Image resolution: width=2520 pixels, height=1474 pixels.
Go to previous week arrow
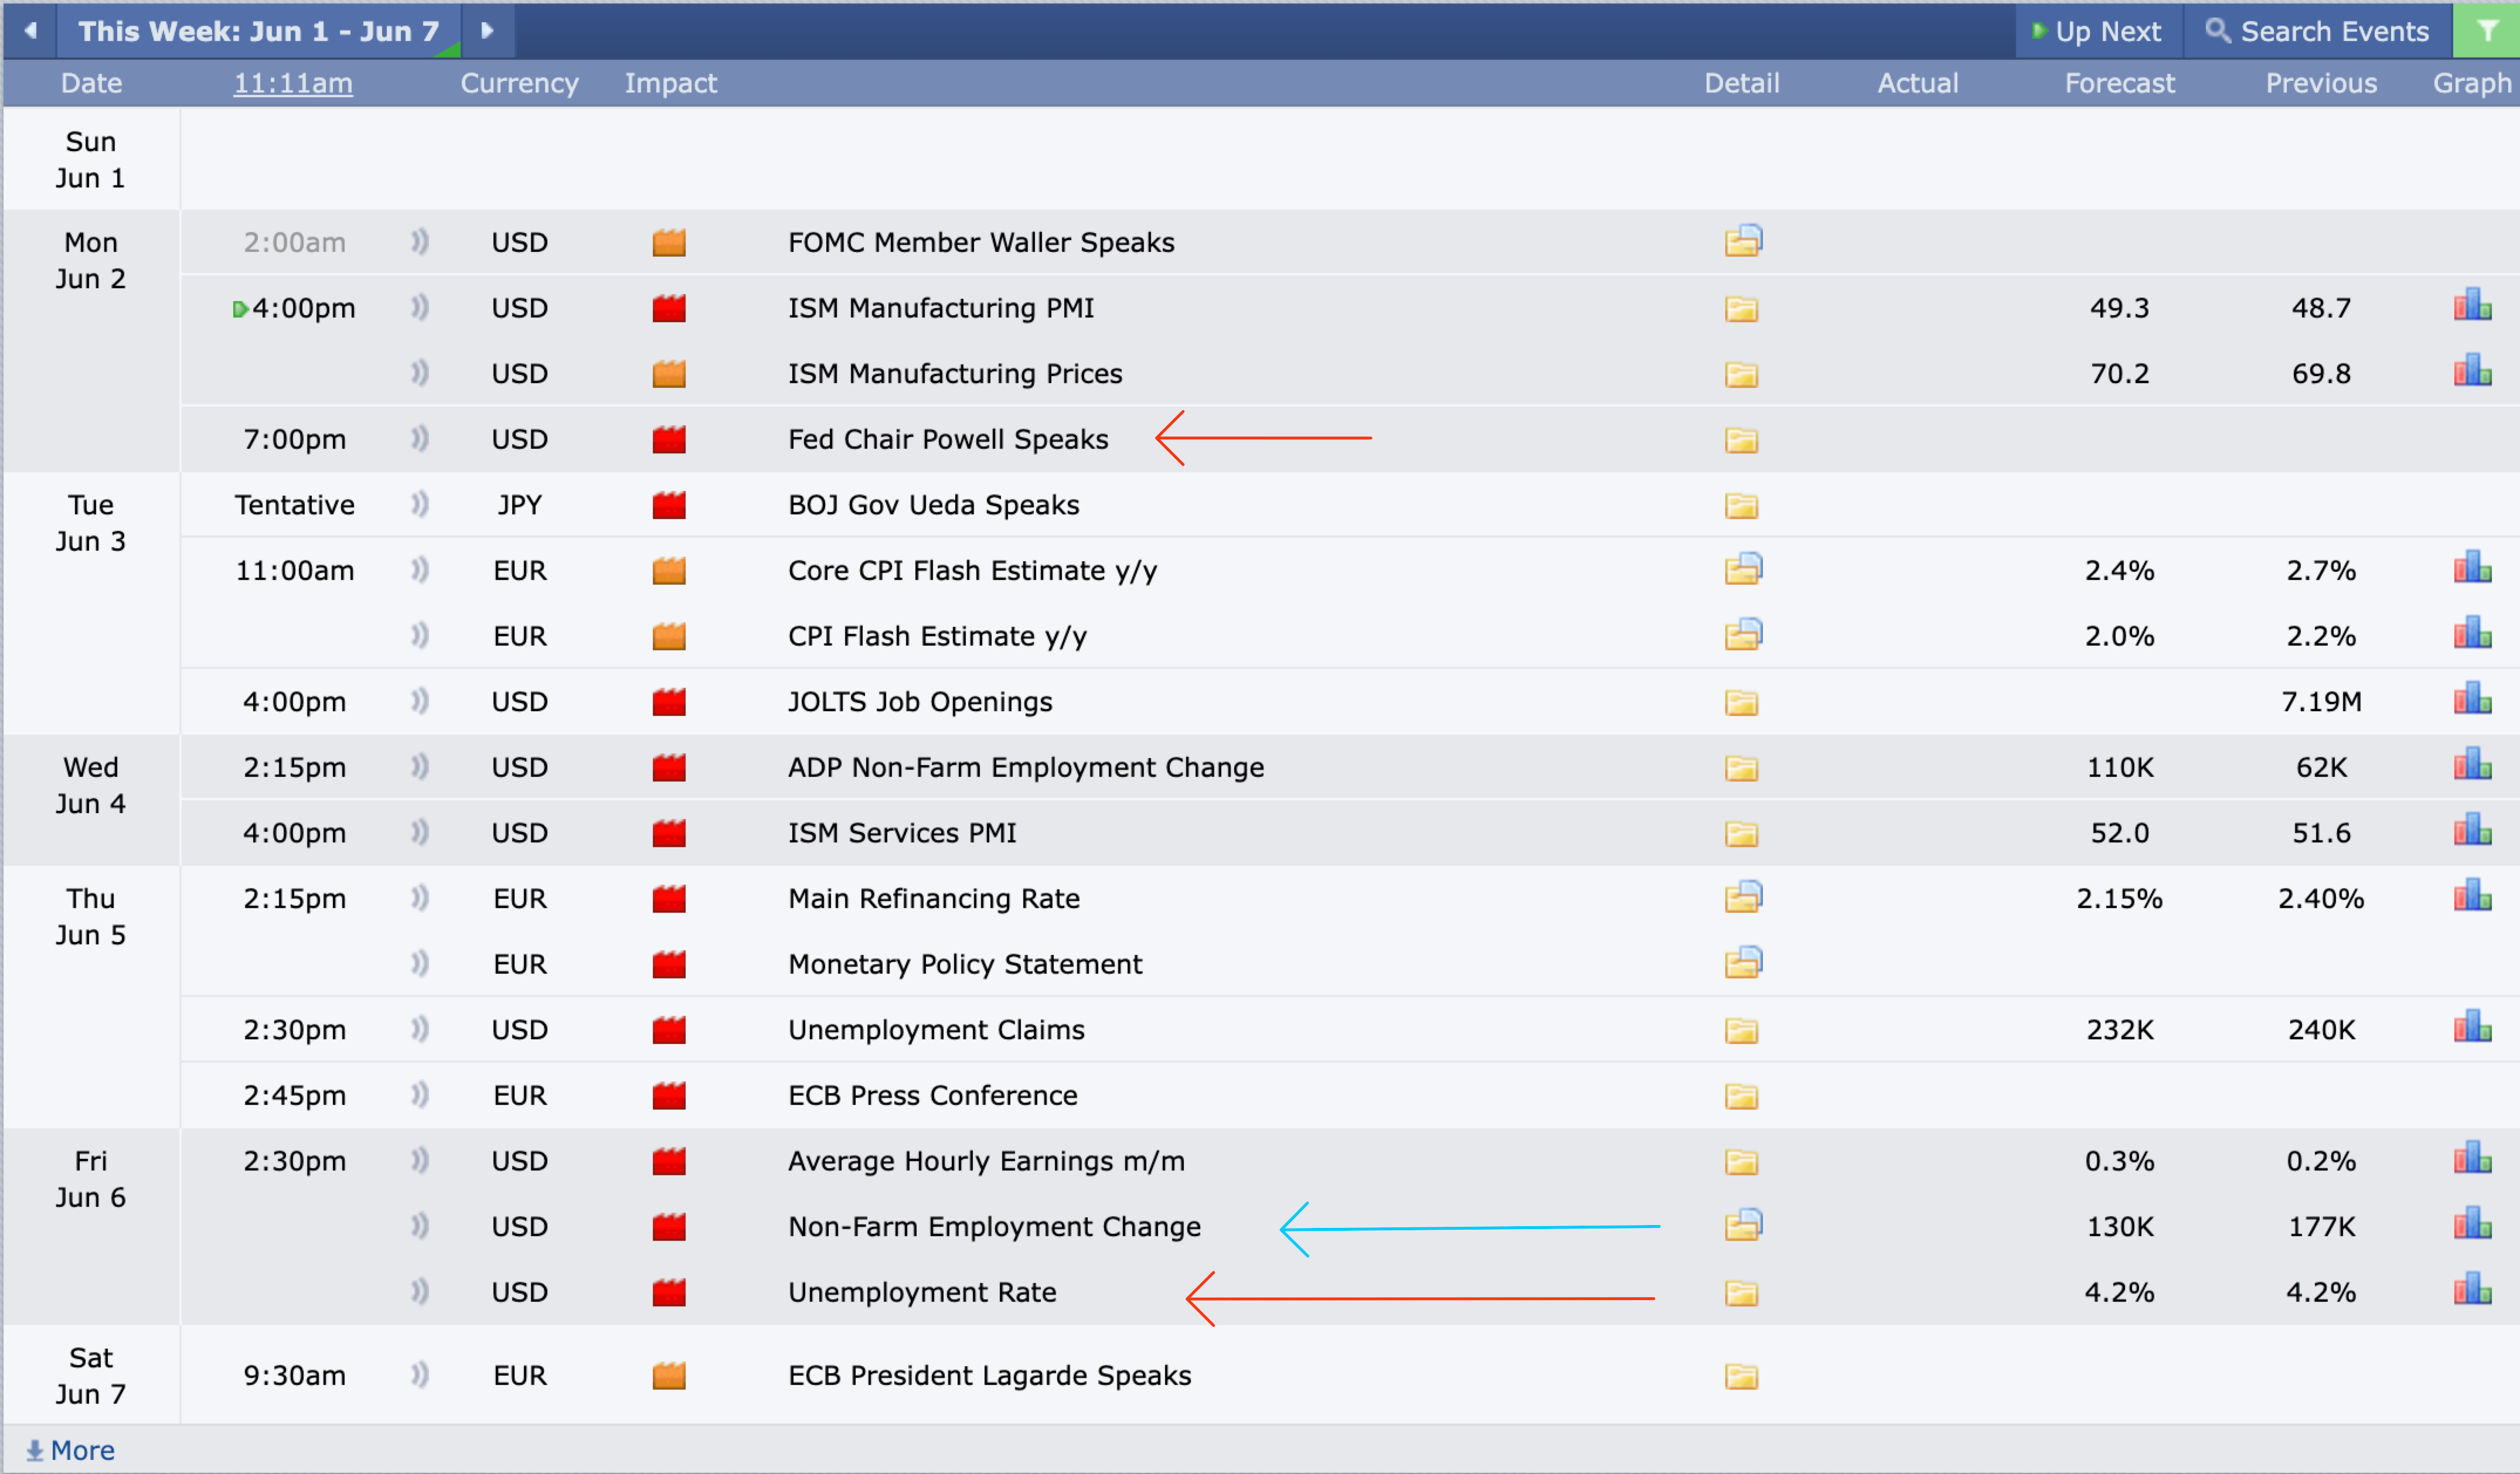click(30, 31)
